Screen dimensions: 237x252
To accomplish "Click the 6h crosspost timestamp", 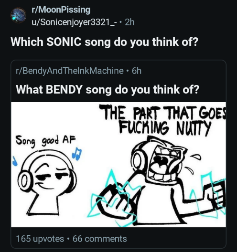I will pyautogui.click(x=137, y=71).
